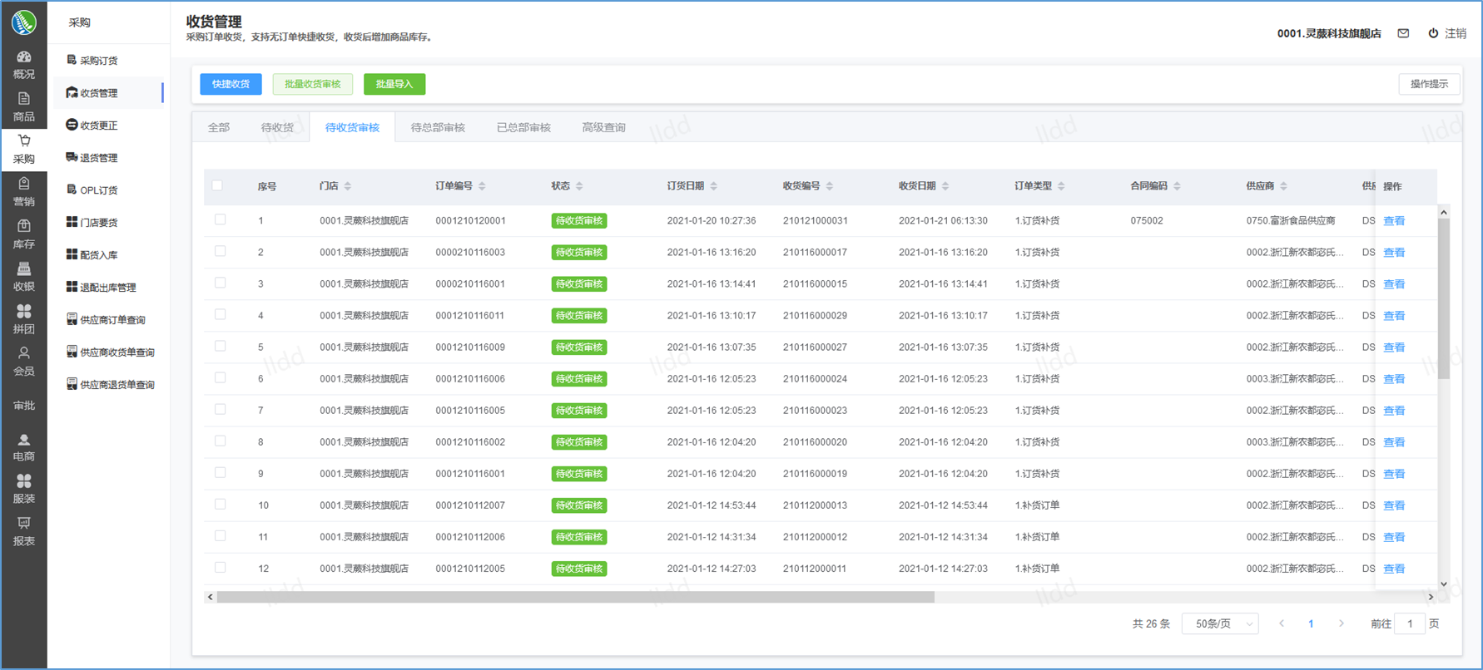Click the 概况 dashboard icon in sidebar
The image size is (1483, 670).
tap(24, 57)
